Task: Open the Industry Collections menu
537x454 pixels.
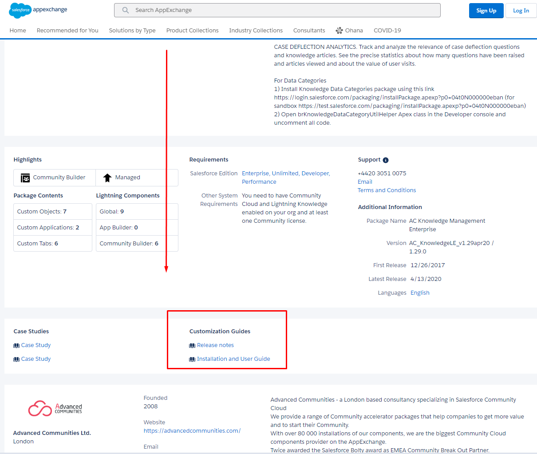Action: point(256,30)
